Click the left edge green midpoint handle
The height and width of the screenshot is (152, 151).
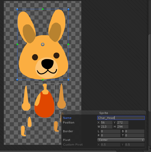click(x=17, y=44)
